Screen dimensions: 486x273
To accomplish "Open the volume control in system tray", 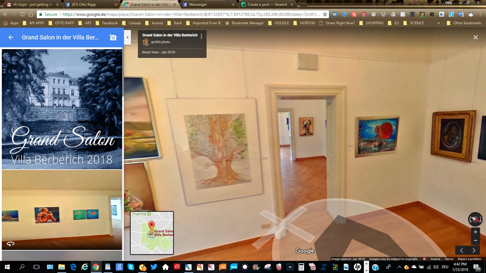I will tap(436, 267).
